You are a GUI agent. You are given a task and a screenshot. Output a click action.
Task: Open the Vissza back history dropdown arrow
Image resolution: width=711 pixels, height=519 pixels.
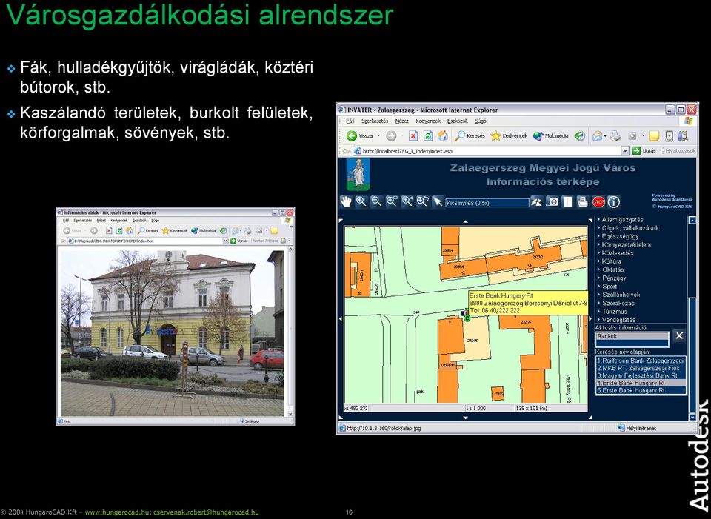[378, 136]
